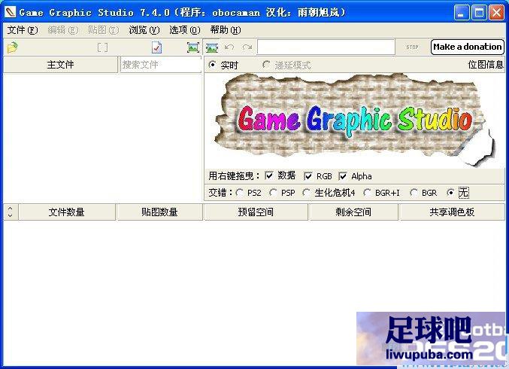Open the 文件(F) menu
This screenshot has height=369, width=509.
[23, 30]
